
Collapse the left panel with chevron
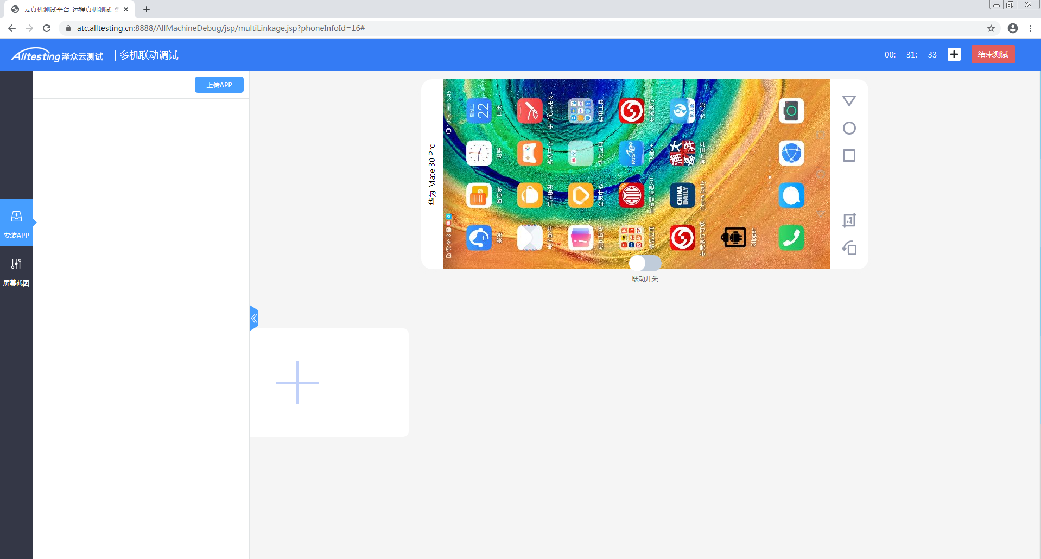pos(254,318)
